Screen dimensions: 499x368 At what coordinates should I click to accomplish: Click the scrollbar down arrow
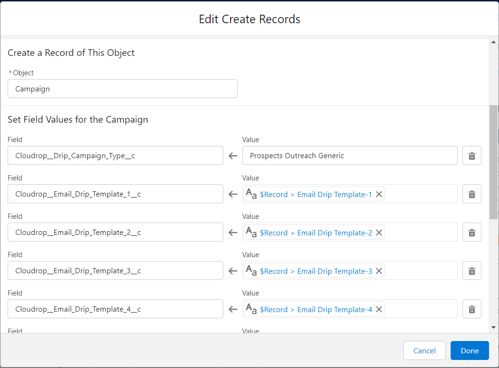pyautogui.click(x=493, y=327)
